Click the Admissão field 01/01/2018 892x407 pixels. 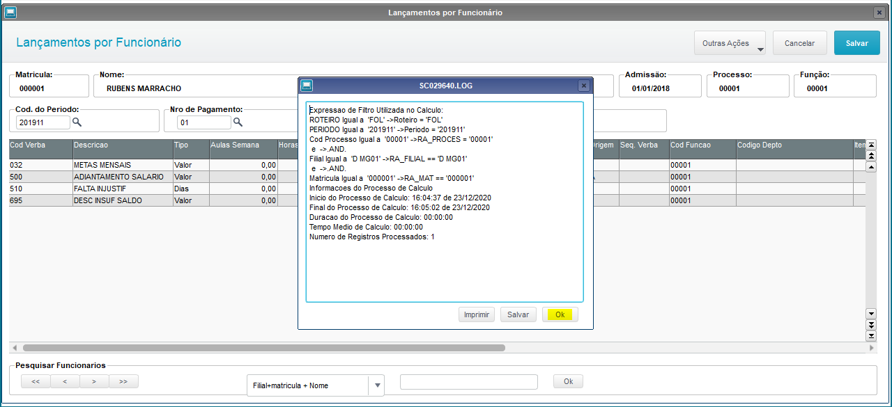pyautogui.click(x=660, y=86)
